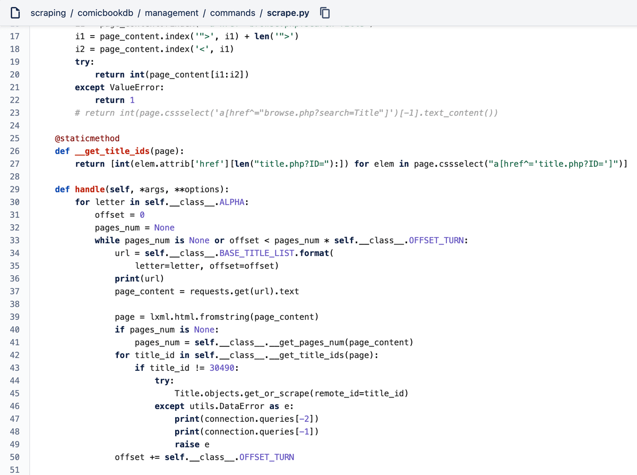
Task: Click line number 45
Action: [x=15, y=393]
